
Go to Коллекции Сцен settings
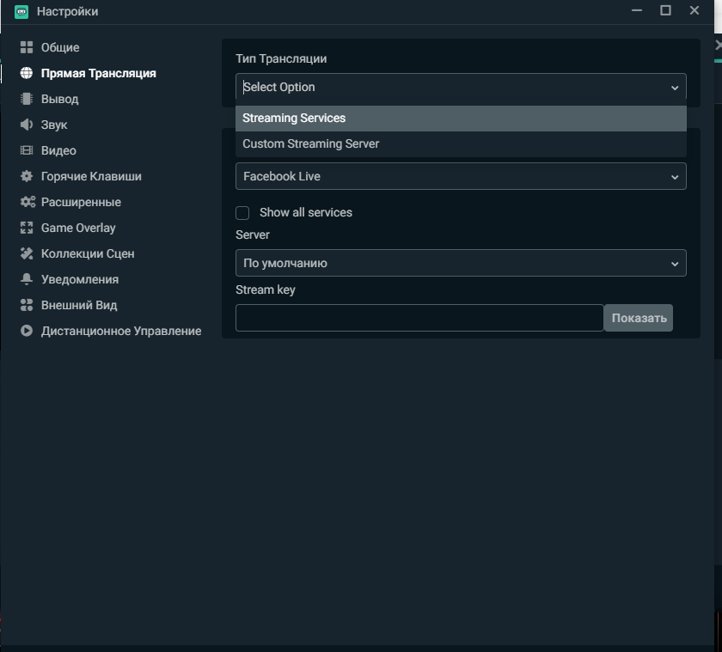(x=87, y=253)
